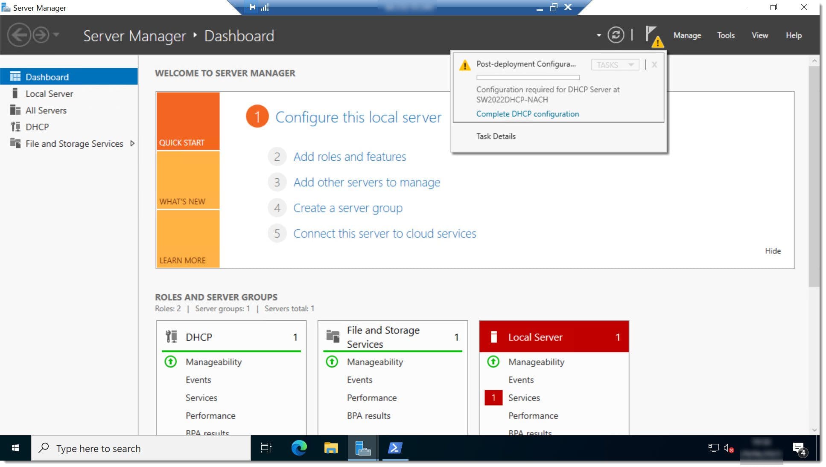This screenshot has height=467, width=826.
Task: Launch Microsoft Edge from taskbar
Action: 299,448
